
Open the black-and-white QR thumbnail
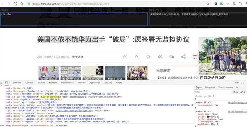(x=93, y=73)
